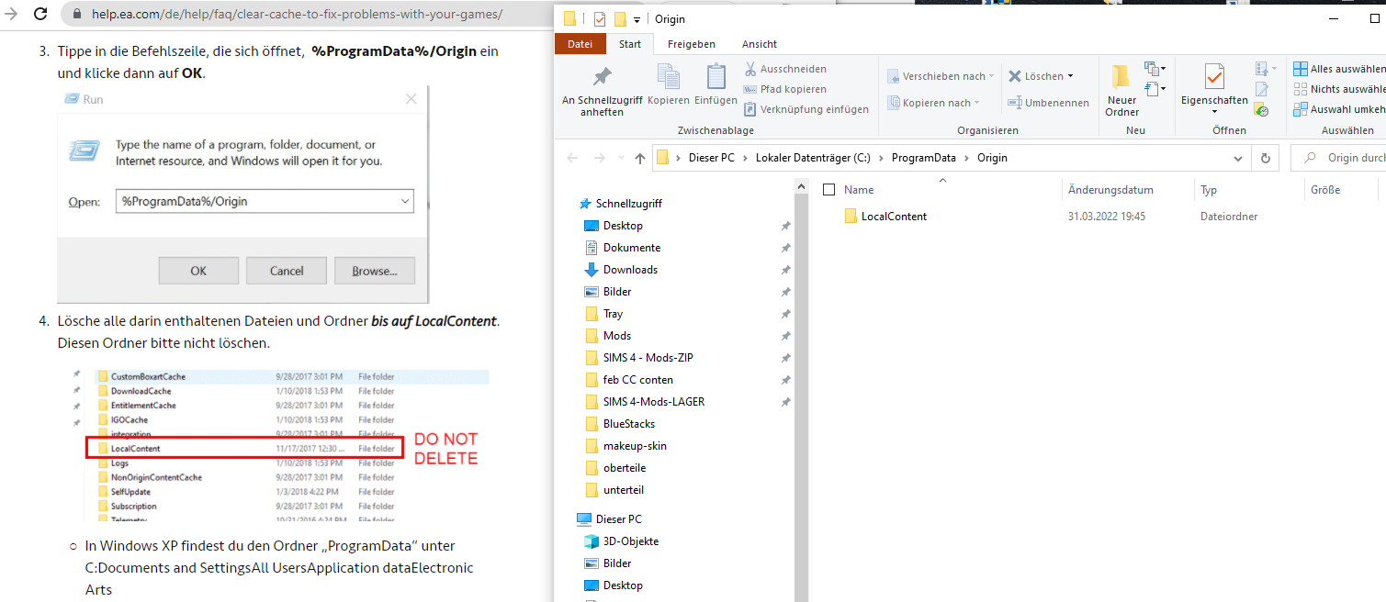Open the Einfacher Zugriff dropdown in Neu group
Viewport: 1386px width, 602px height.
[1155, 89]
